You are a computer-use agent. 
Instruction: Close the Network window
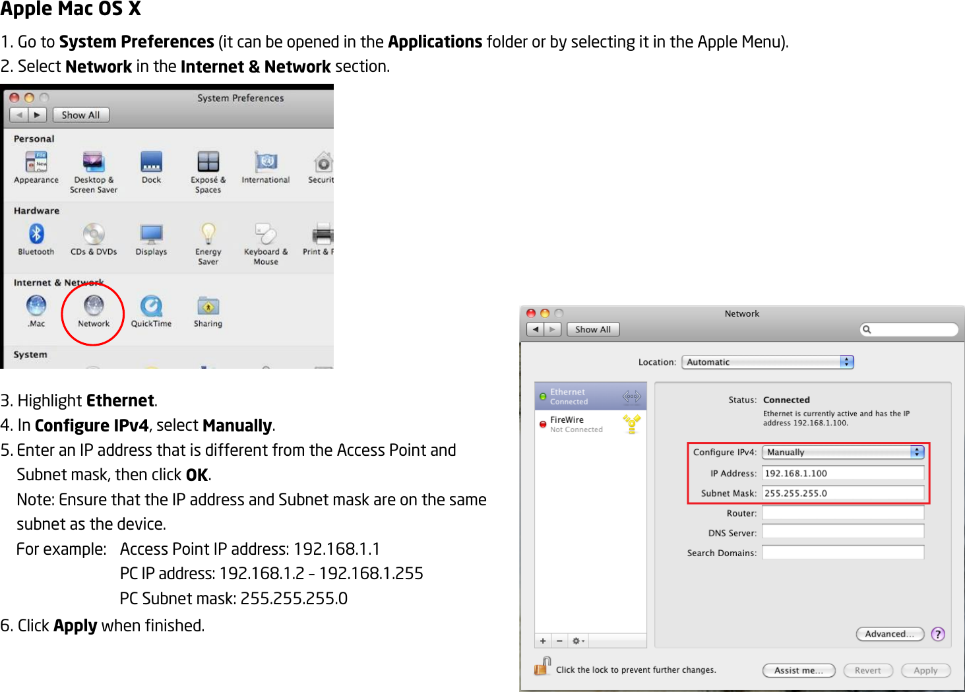[x=531, y=313]
